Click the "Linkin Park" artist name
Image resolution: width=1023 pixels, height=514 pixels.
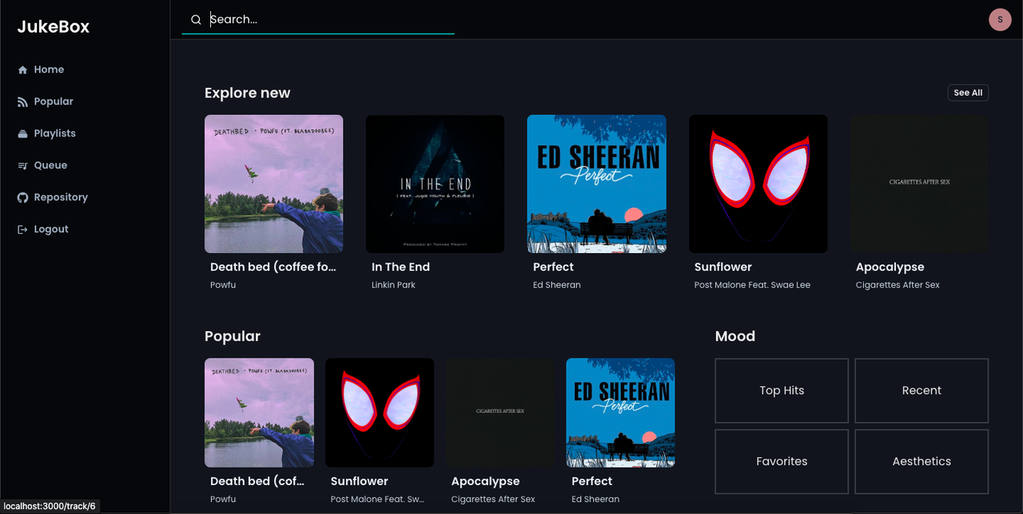point(393,285)
